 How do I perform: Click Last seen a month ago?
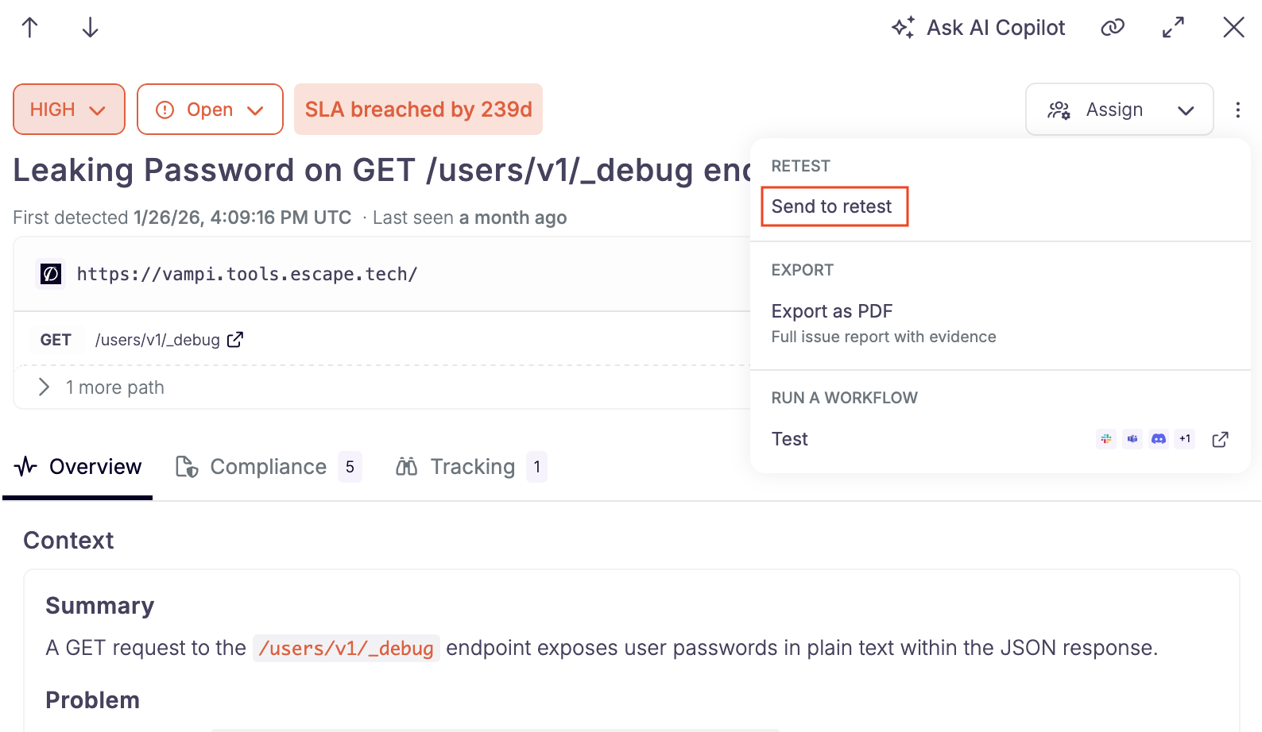coord(470,218)
